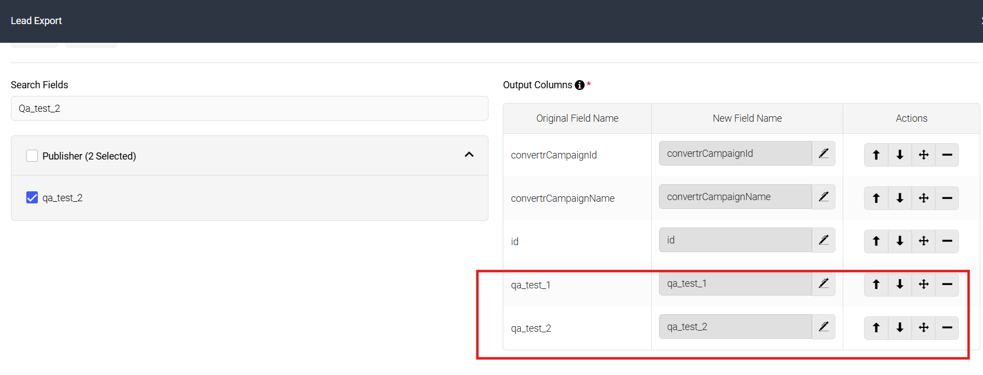Image resolution: width=983 pixels, height=375 pixels.
Task: Move qa_test_1 column down
Action: (900, 284)
